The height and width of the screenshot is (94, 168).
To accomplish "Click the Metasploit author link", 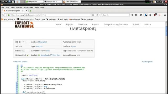I will click(x=43, y=42).
